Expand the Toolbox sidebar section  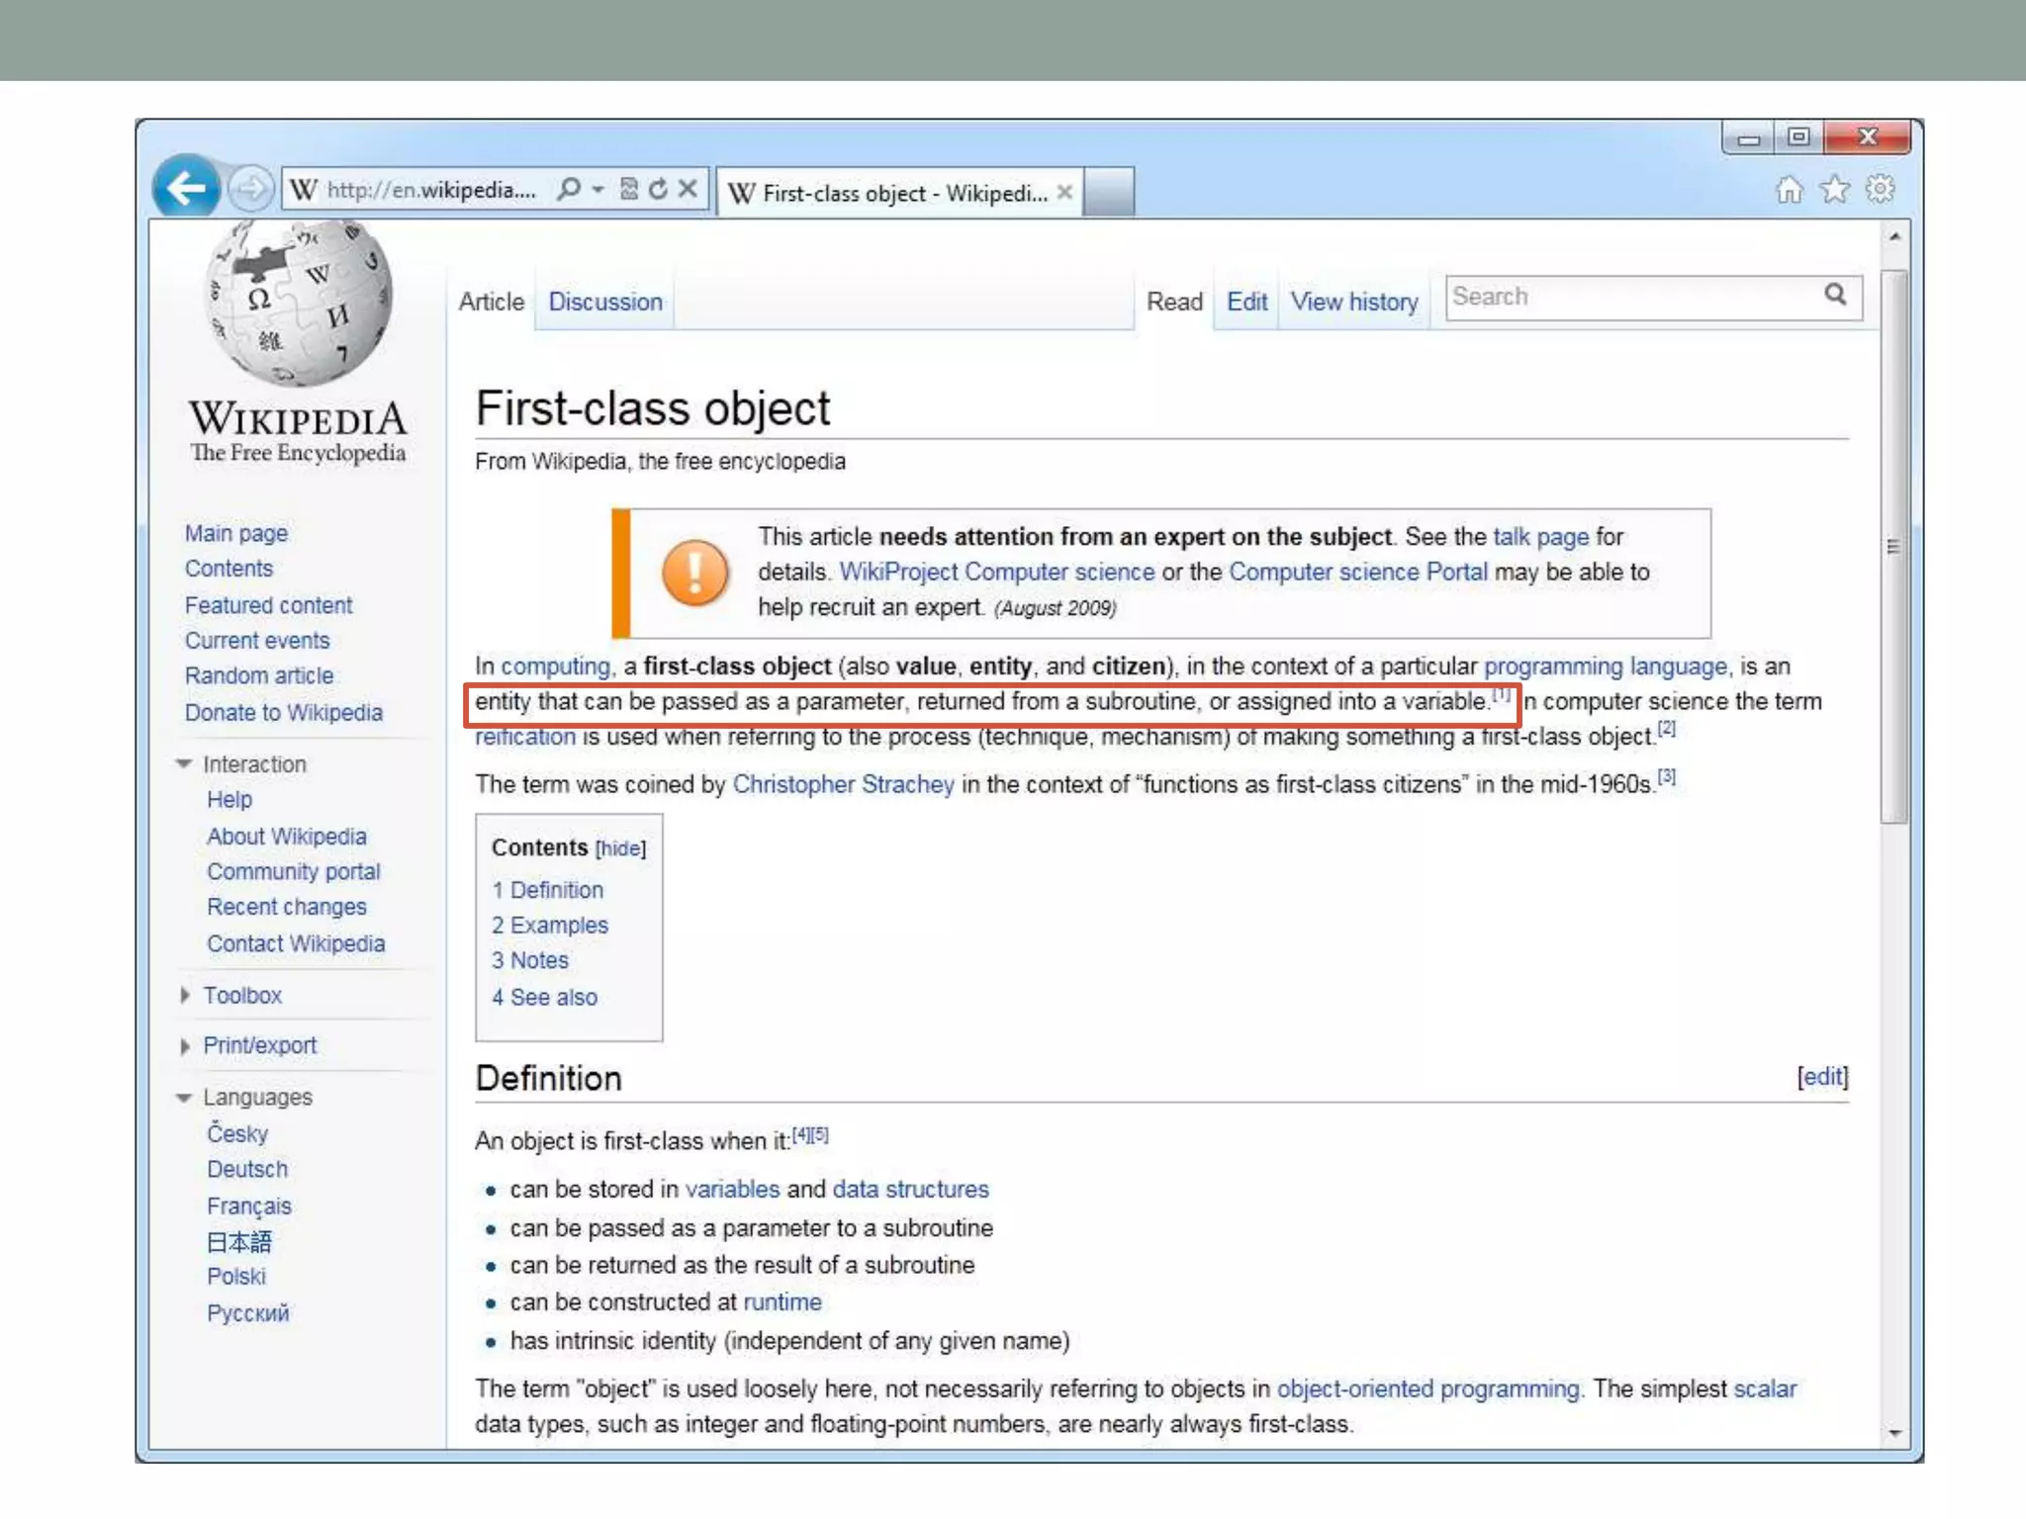point(185,996)
